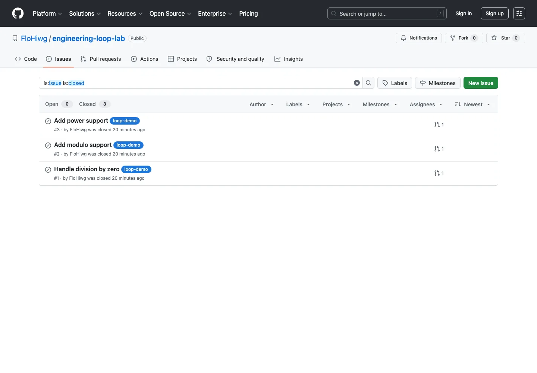Click loop-demo label on Handle division by zero
This screenshot has height=373, width=537.
click(x=136, y=169)
